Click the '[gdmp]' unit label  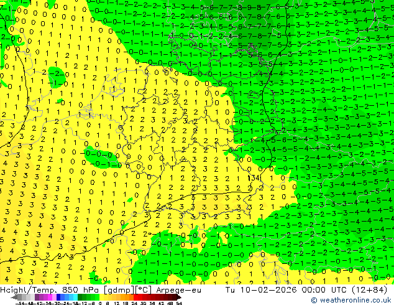point(119,290)
